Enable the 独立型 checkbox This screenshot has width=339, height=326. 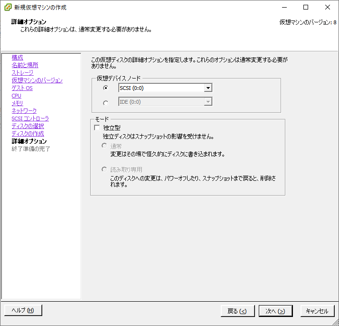(x=97, y=128)
